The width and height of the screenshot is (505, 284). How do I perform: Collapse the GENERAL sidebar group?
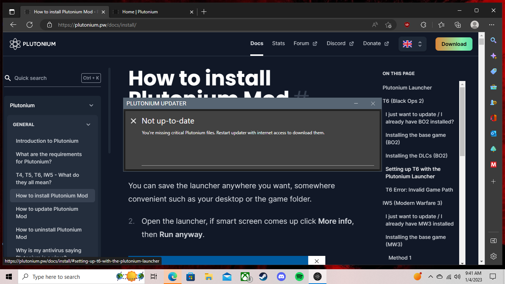88,125
